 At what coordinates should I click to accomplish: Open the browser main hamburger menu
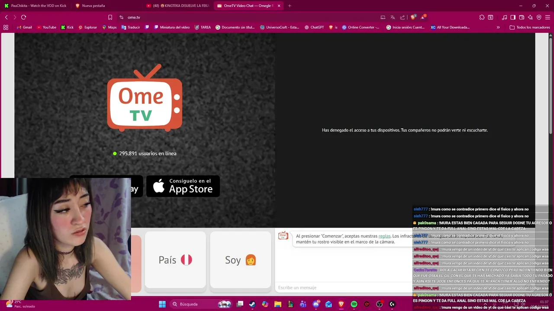click(548, 17)
